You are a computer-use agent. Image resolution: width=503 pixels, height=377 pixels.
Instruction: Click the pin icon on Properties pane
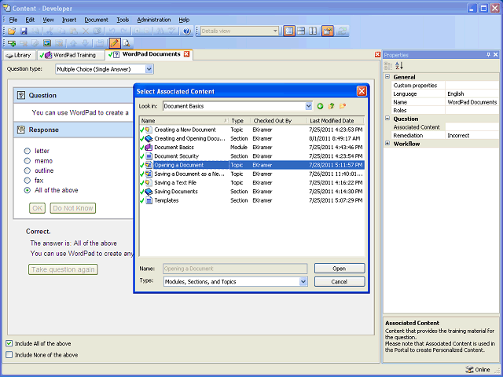(488, 55)
